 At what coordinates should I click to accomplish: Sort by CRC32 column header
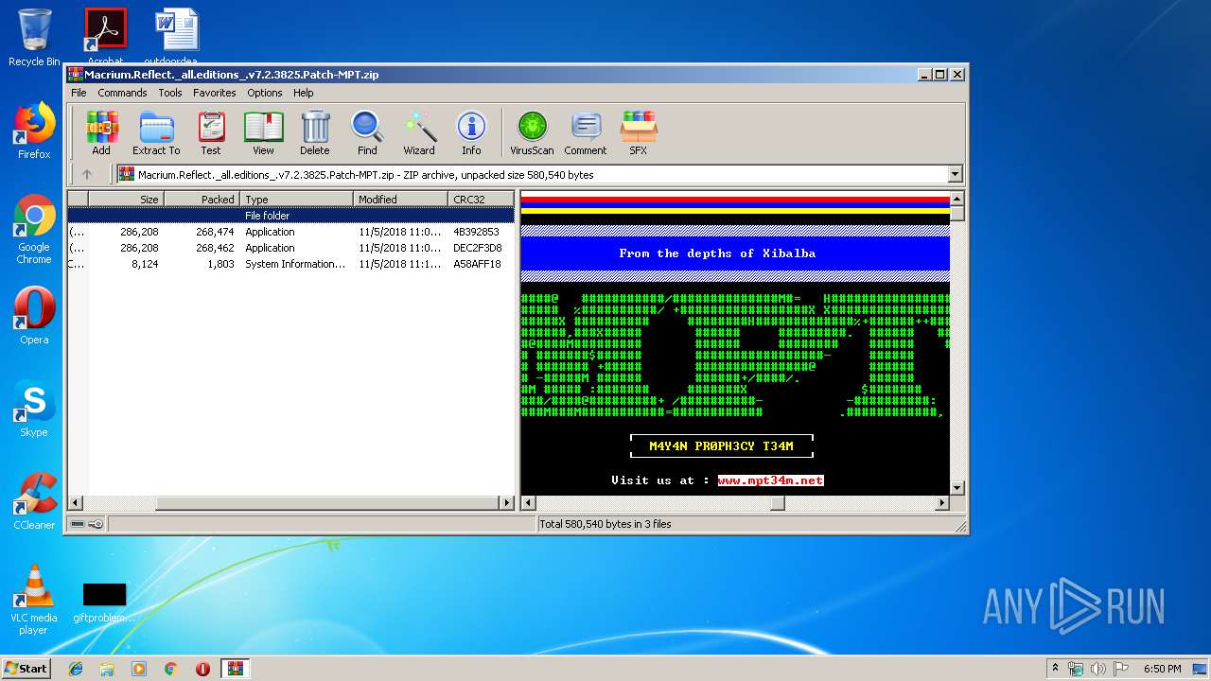tap(481, 199)
